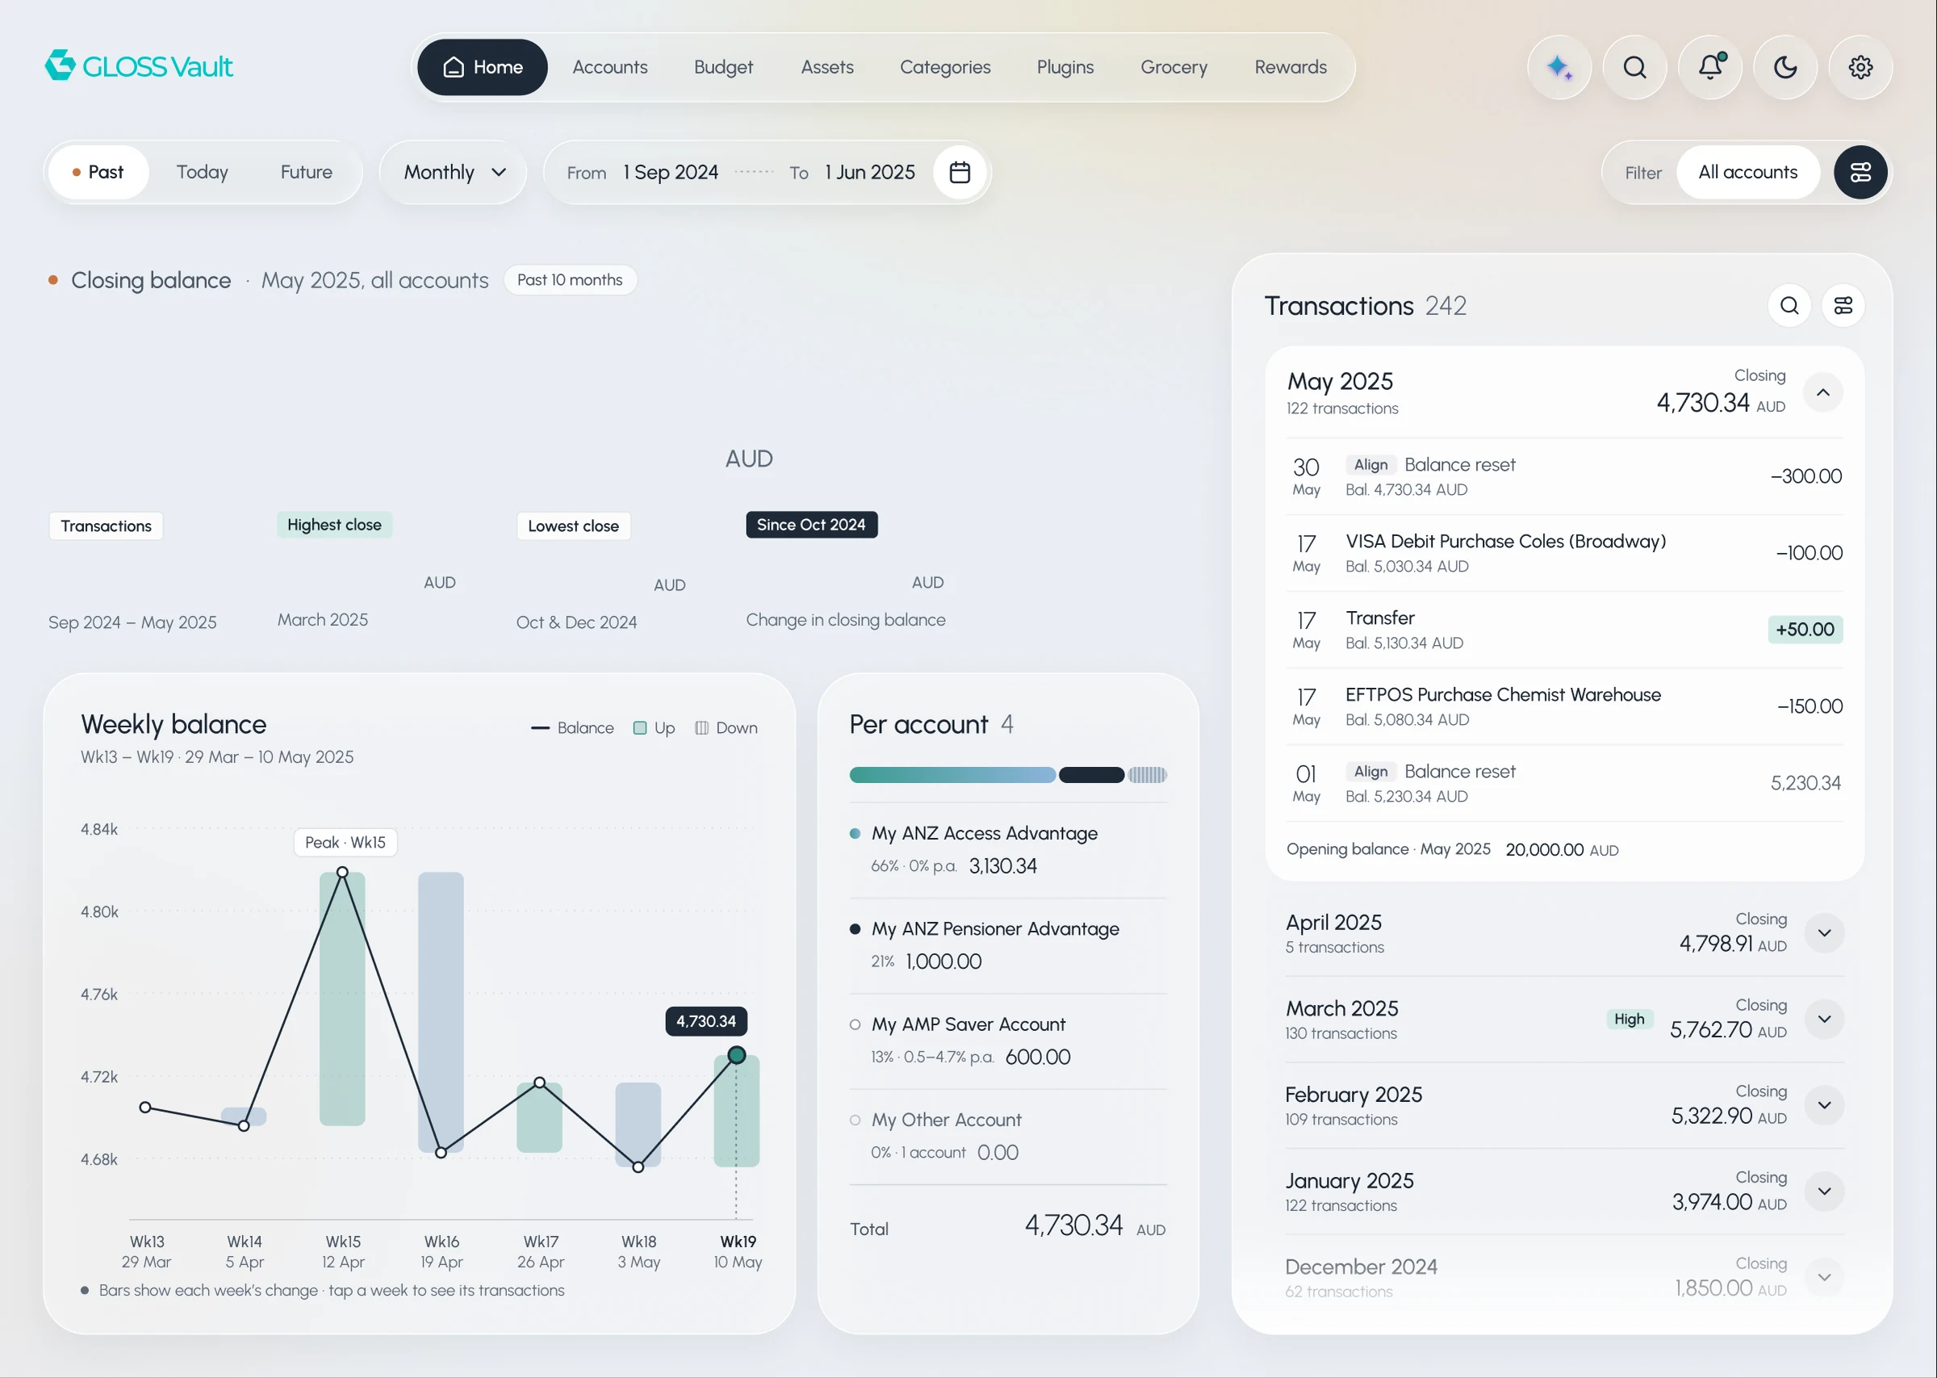Viewport: 1937px width, 1378px height.
Task: Expand the March 2025 group
Action: click(1824, 1019)
